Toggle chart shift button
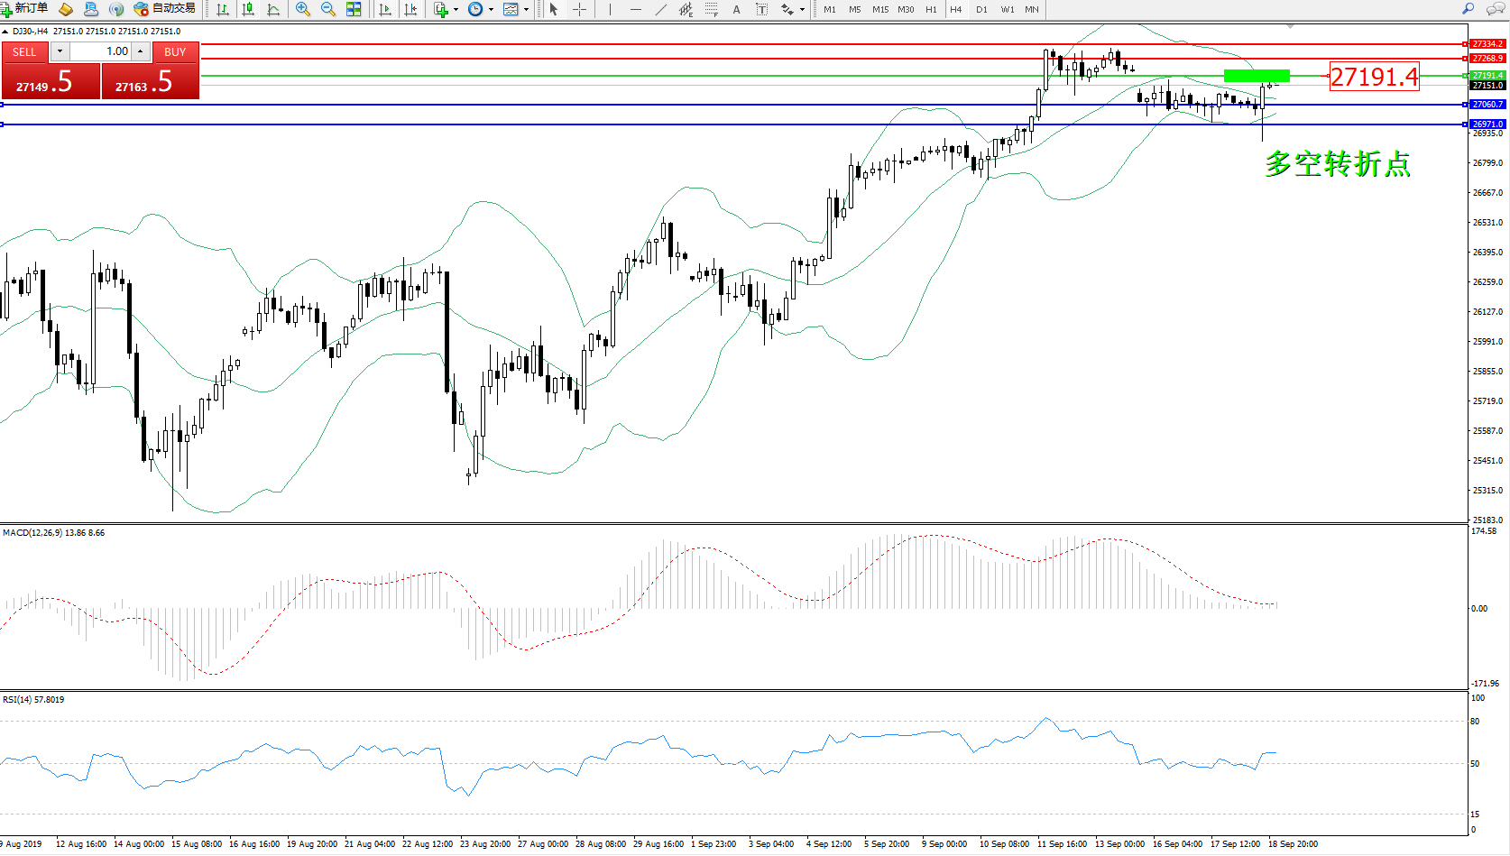The image size is (1510, 856). click(410, 9)
